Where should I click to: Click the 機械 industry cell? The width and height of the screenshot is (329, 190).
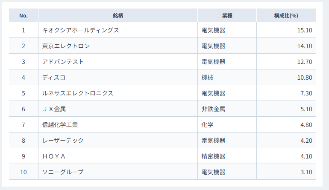207,78
